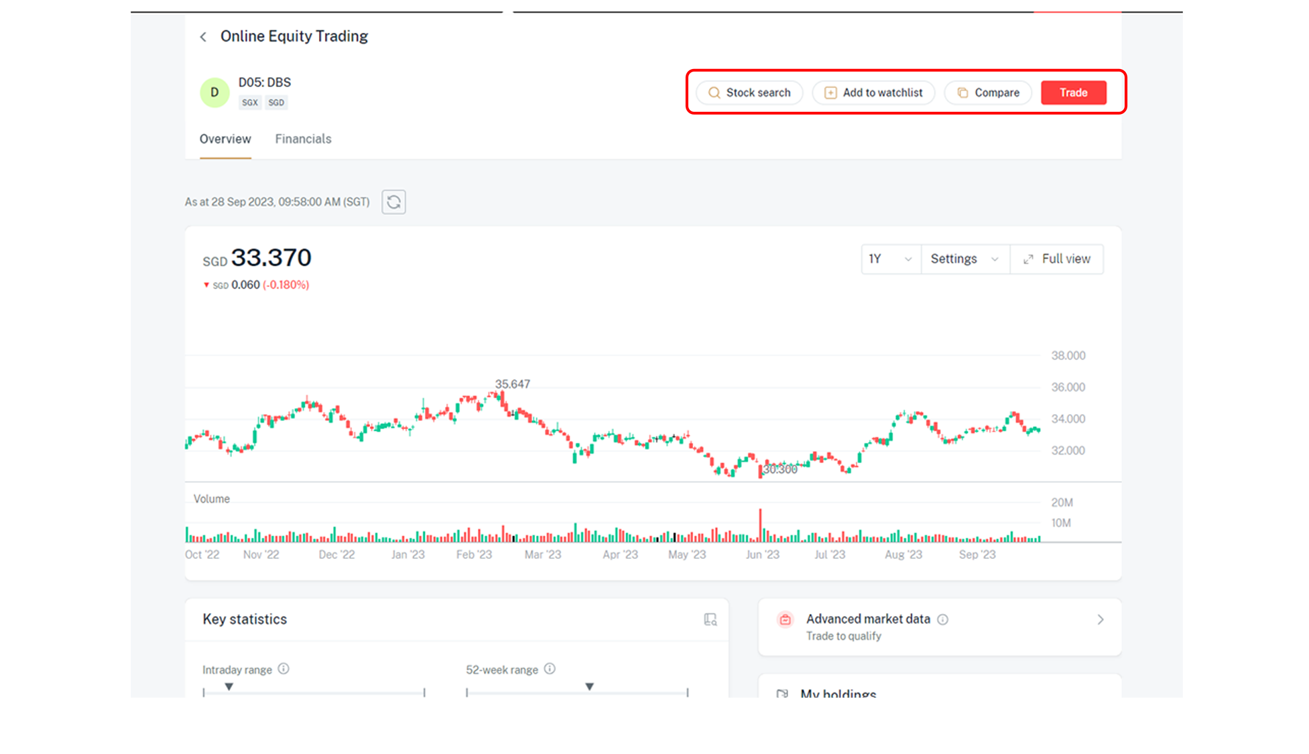Click the 38.000 price axis label
This screenshot has height=754, width=1309.
click(1068, 356)
